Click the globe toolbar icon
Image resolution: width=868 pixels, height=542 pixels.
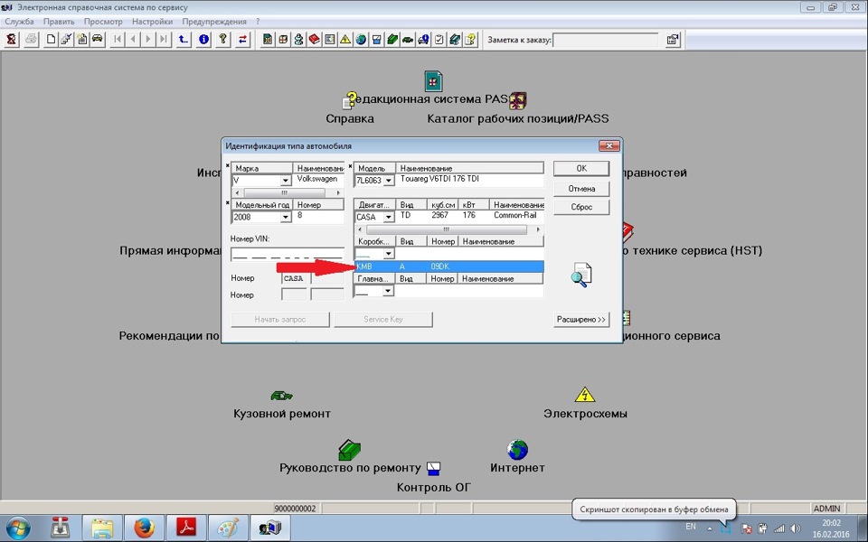(361, 39)
